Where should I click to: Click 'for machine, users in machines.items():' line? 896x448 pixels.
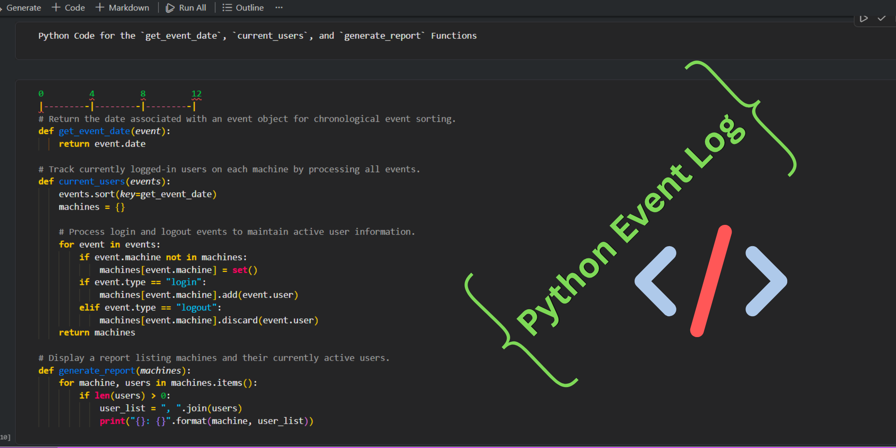(x=158, y=383)
